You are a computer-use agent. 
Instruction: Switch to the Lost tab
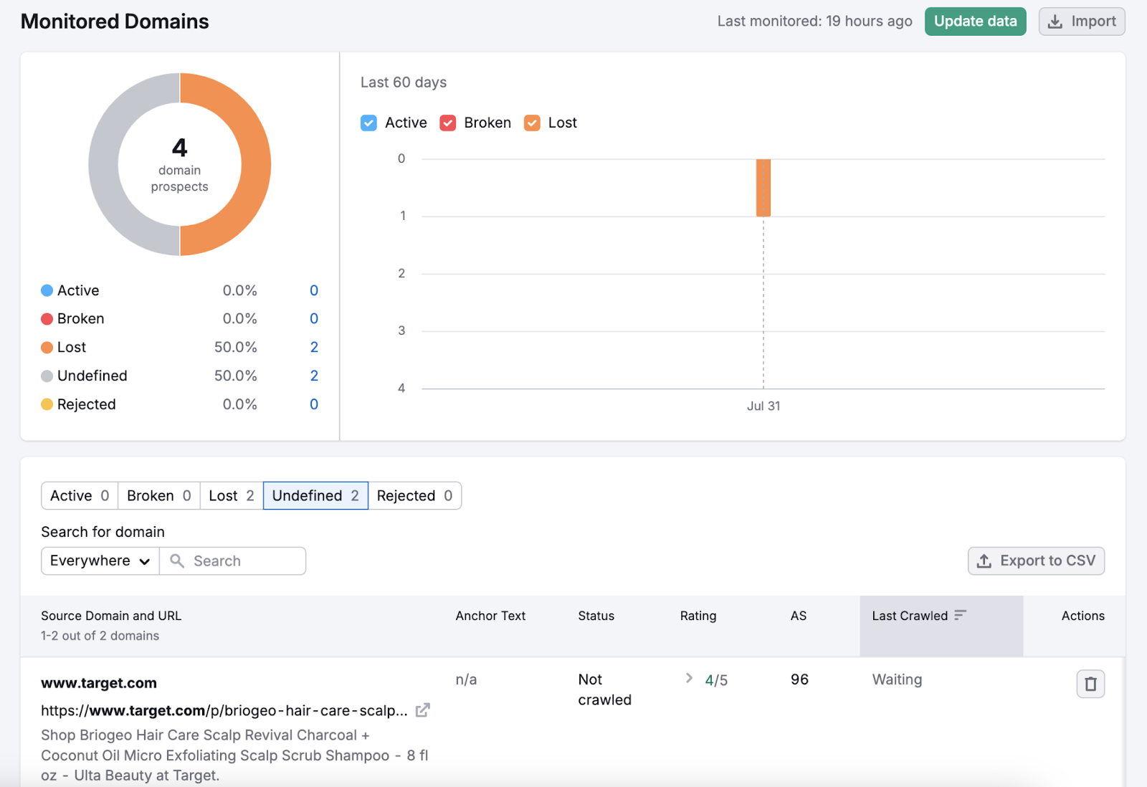[x=231, y=495]
